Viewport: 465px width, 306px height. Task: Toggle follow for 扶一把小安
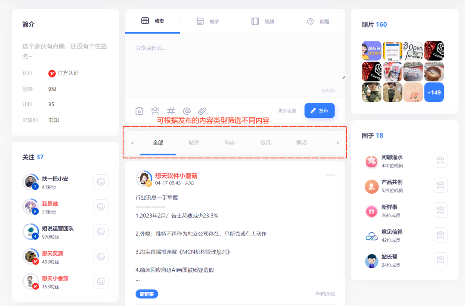tap(100, 182)
